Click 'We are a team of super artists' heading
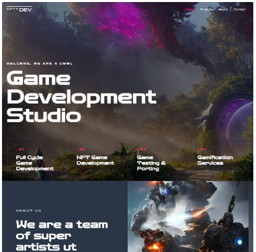Viewport: 256px width, 252px height. pos(62,236)
